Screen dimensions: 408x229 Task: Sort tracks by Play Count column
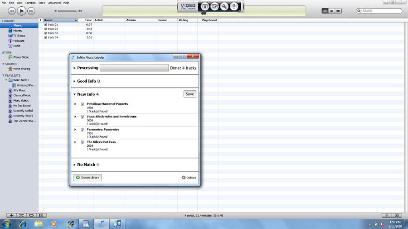pyautogui.click(x=209, y=20)
